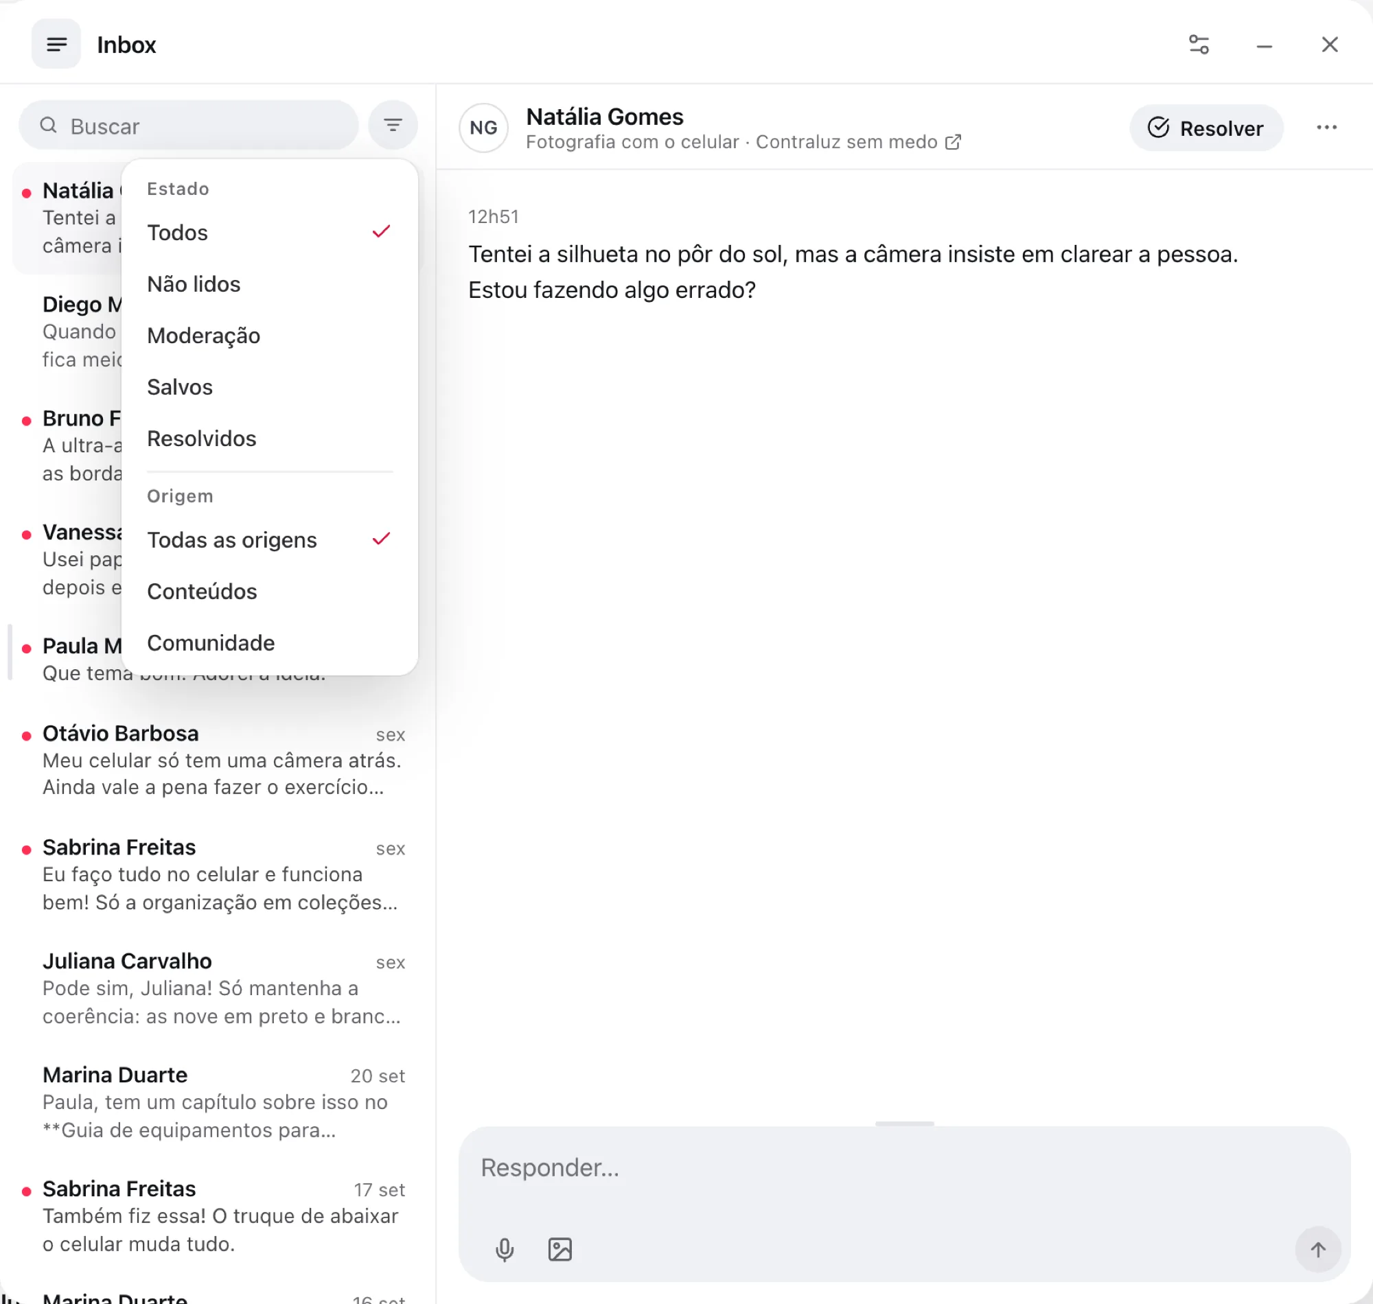Image resolution: width=1373 pixels, height=1304 pixels.
Task: Send reply with the arrow up button
Action: point(1317,1250)
